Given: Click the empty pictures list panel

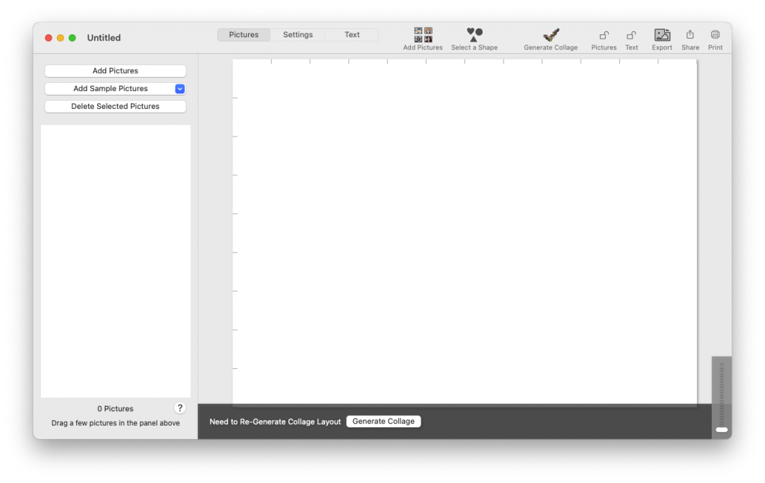Looking at the screenshot, I should 116,261.
